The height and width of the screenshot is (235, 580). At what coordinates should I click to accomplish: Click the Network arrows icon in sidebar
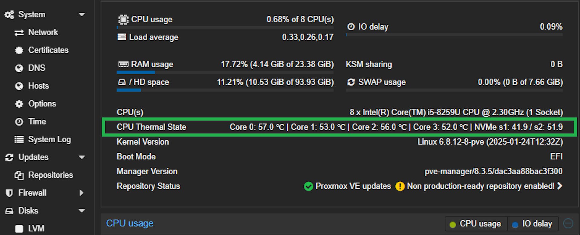pos(19,32)
